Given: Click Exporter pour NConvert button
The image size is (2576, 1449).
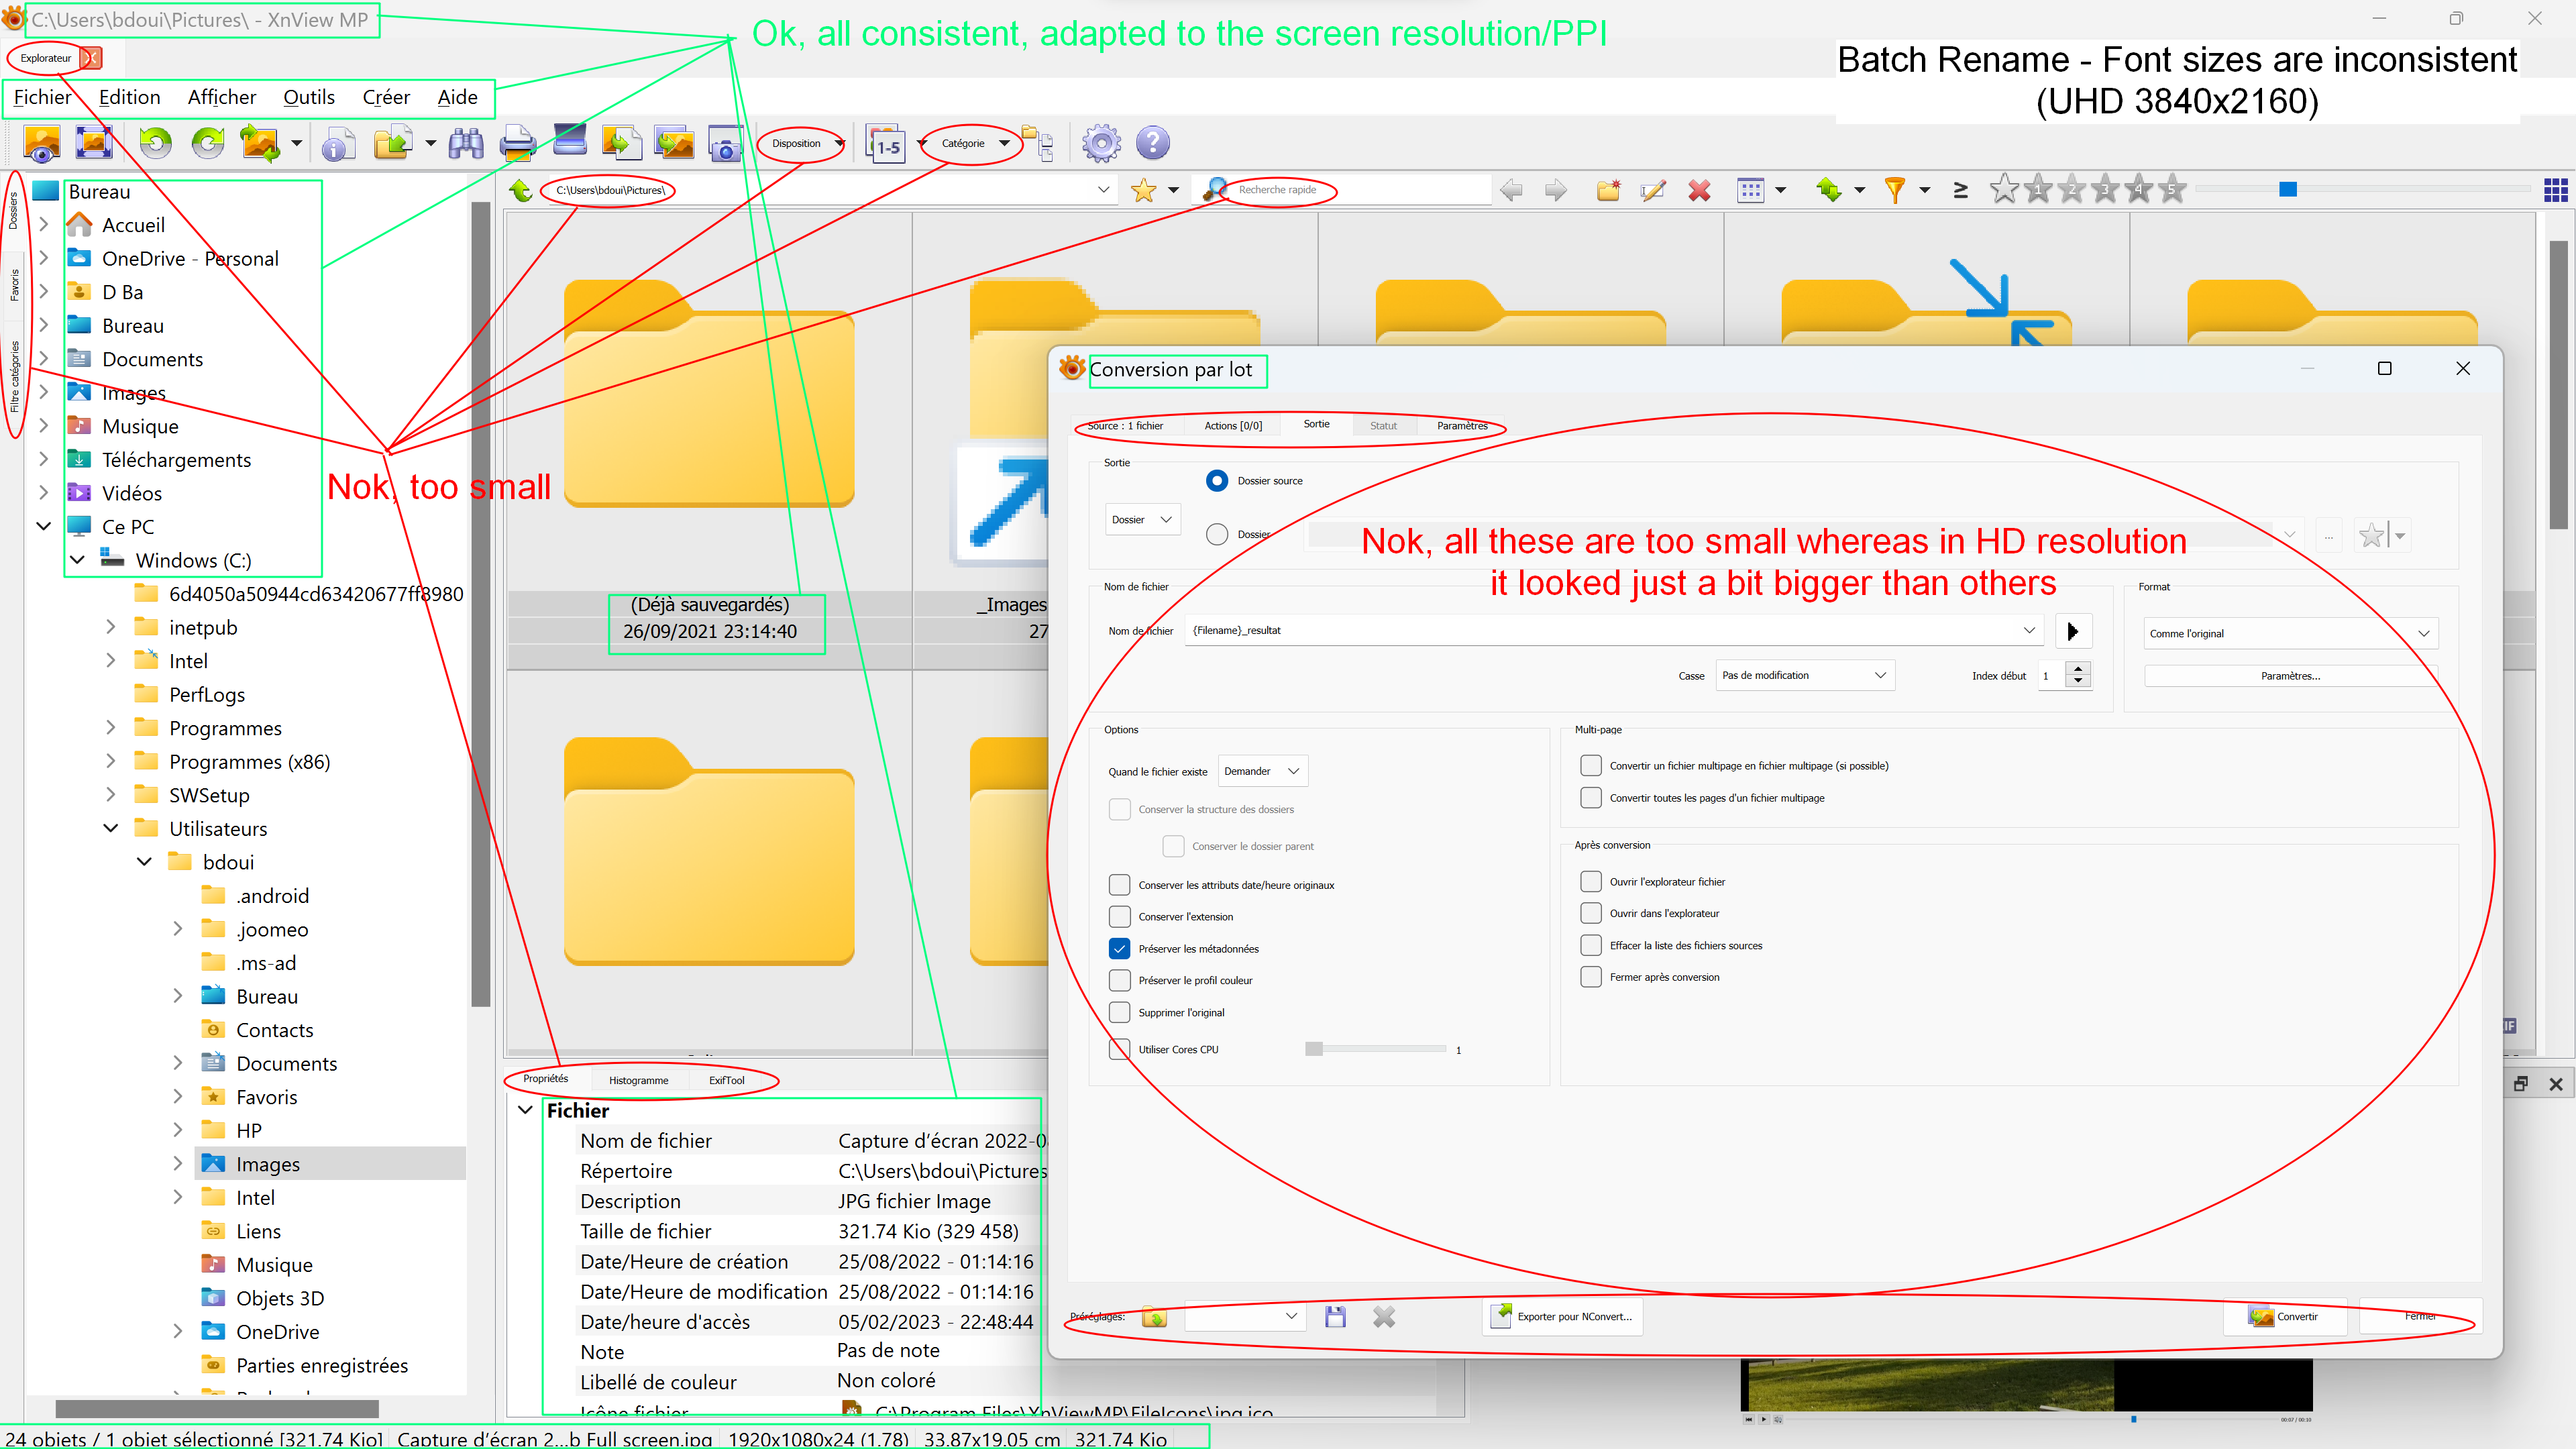Looking at the screenshot, I should point(1562,1316).
